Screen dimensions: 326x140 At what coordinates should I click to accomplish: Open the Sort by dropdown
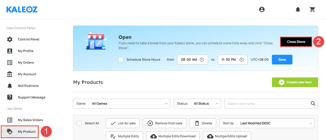tap(267, 123)
